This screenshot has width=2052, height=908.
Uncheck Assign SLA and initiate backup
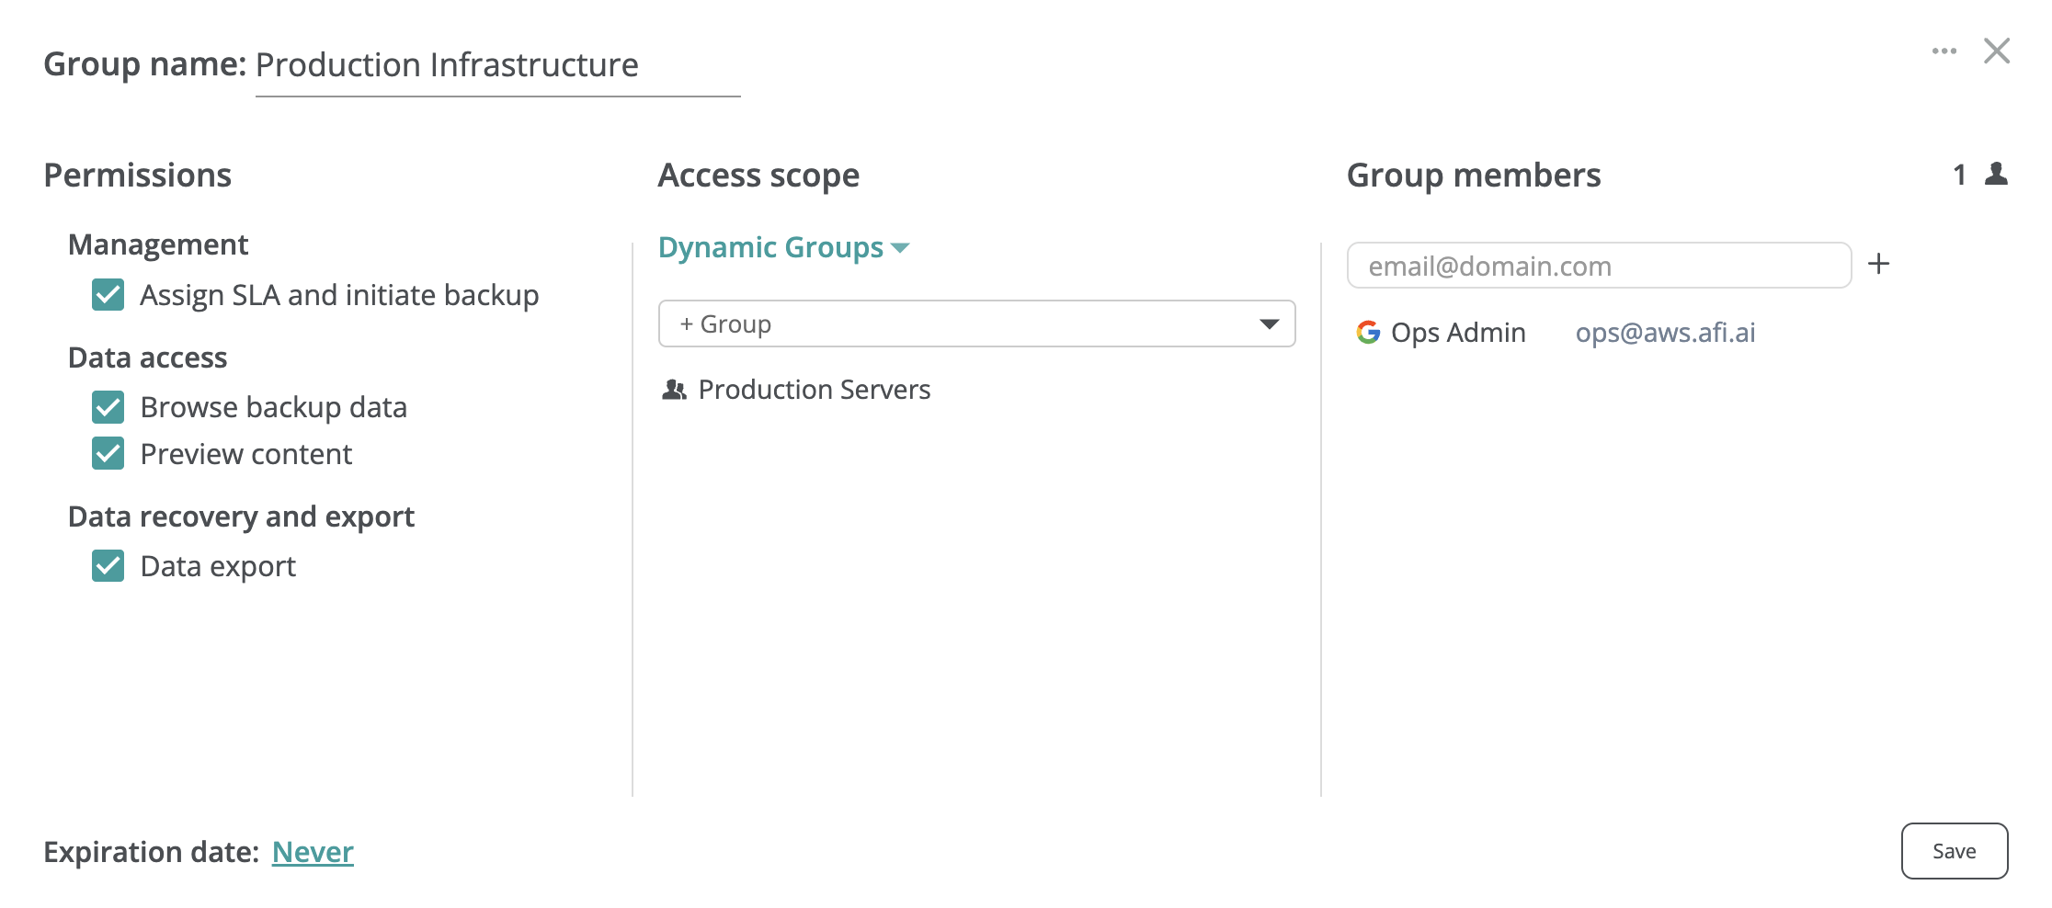coord(108,295)
